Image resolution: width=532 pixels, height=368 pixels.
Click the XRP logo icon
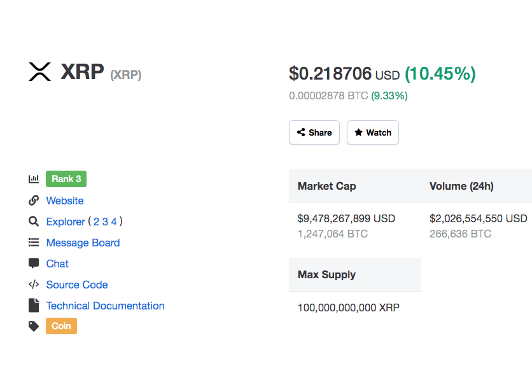point(39,72)
